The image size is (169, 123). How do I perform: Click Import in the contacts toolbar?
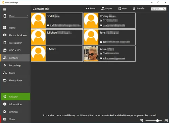[x=106, y=8]
